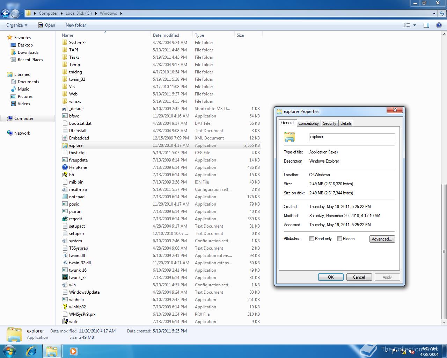Click the HelpPane application icon

point(65,167)
